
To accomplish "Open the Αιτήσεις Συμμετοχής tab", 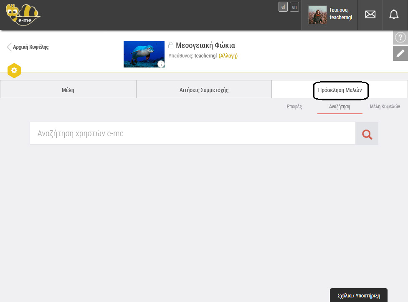I will (x=204, y=89).
